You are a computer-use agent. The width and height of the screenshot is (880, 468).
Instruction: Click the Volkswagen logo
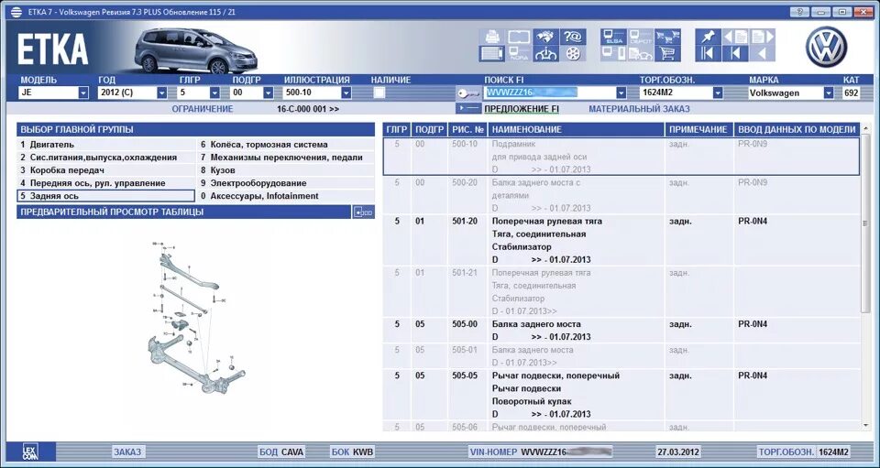point(826,47)
